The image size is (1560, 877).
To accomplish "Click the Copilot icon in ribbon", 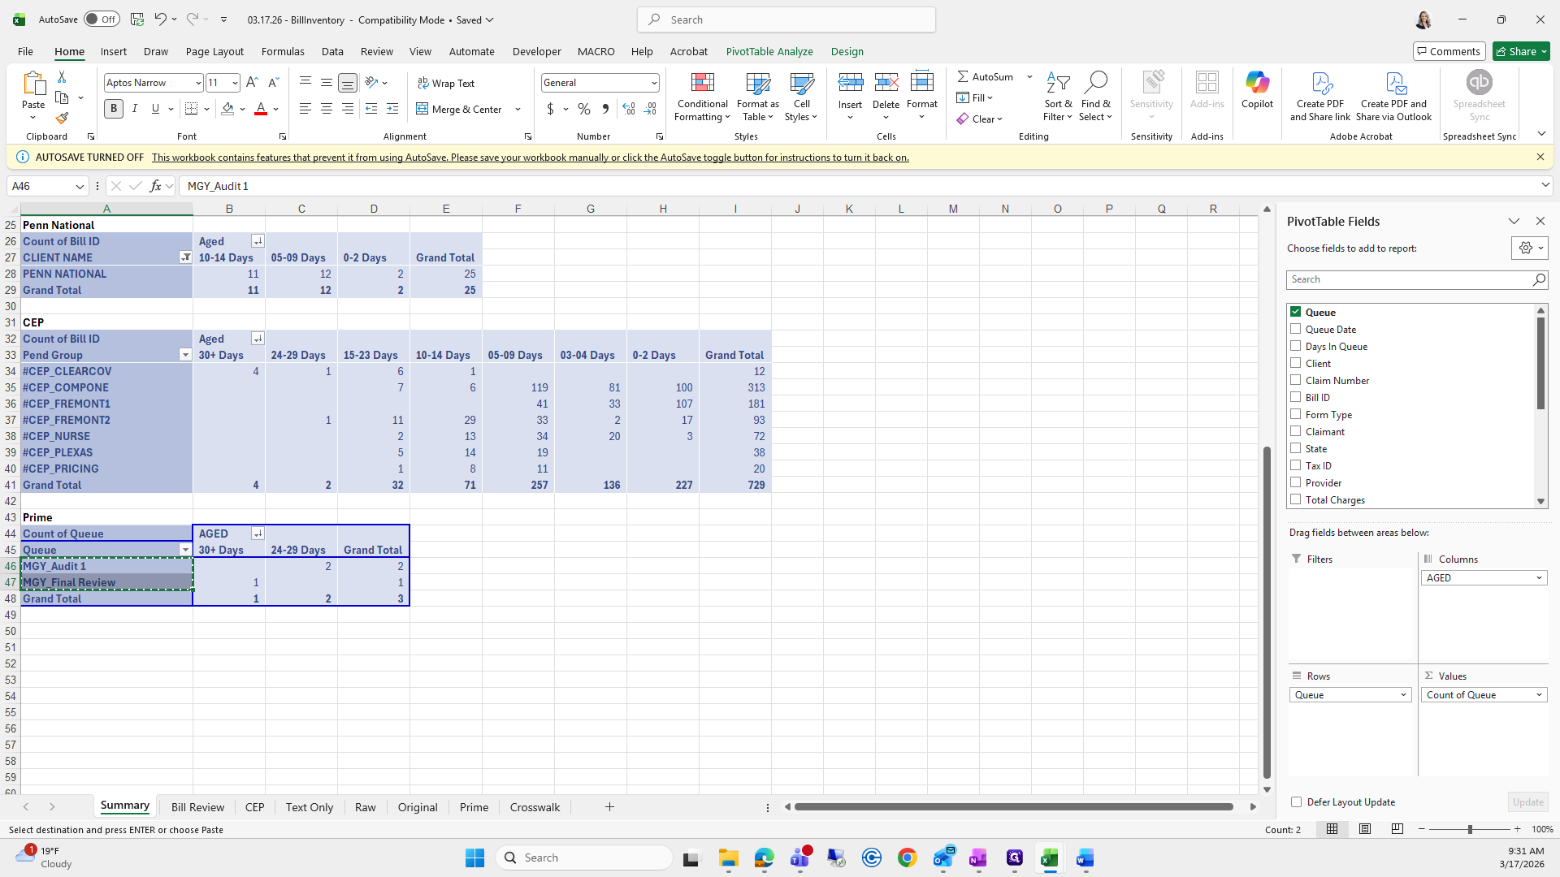I will pyautogui.click(x=1256, y=83).
